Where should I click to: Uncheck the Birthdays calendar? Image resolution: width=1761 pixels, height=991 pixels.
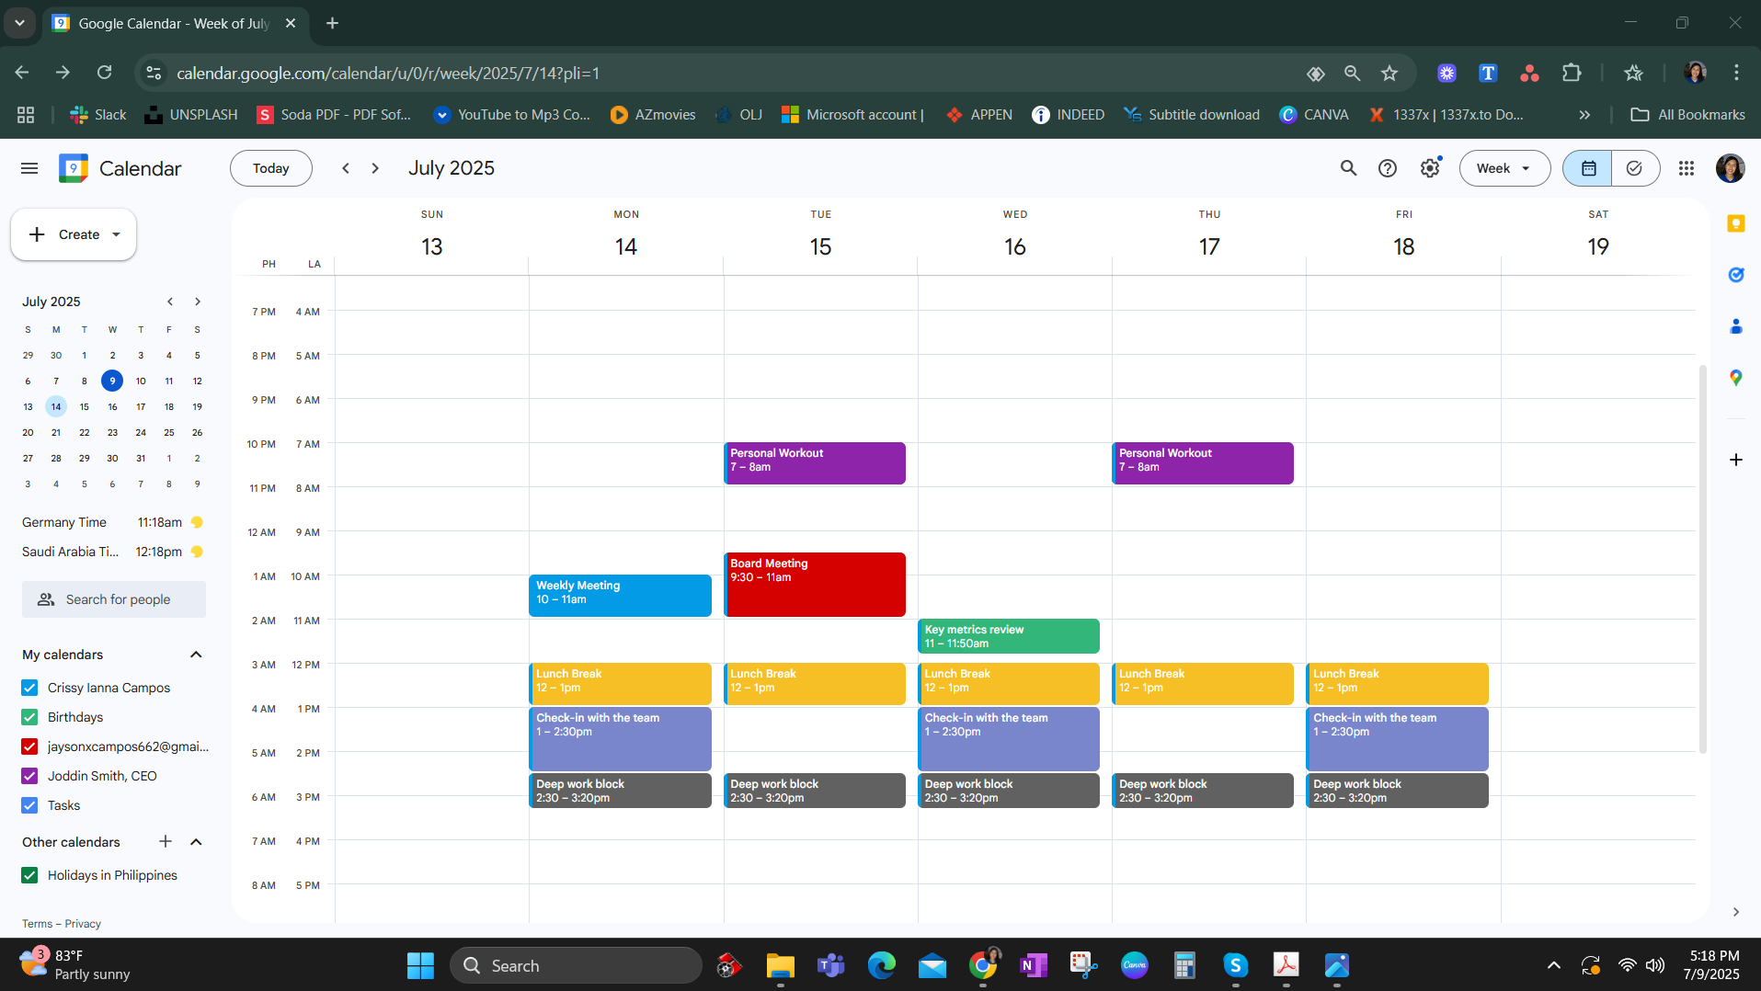(29, 717)
